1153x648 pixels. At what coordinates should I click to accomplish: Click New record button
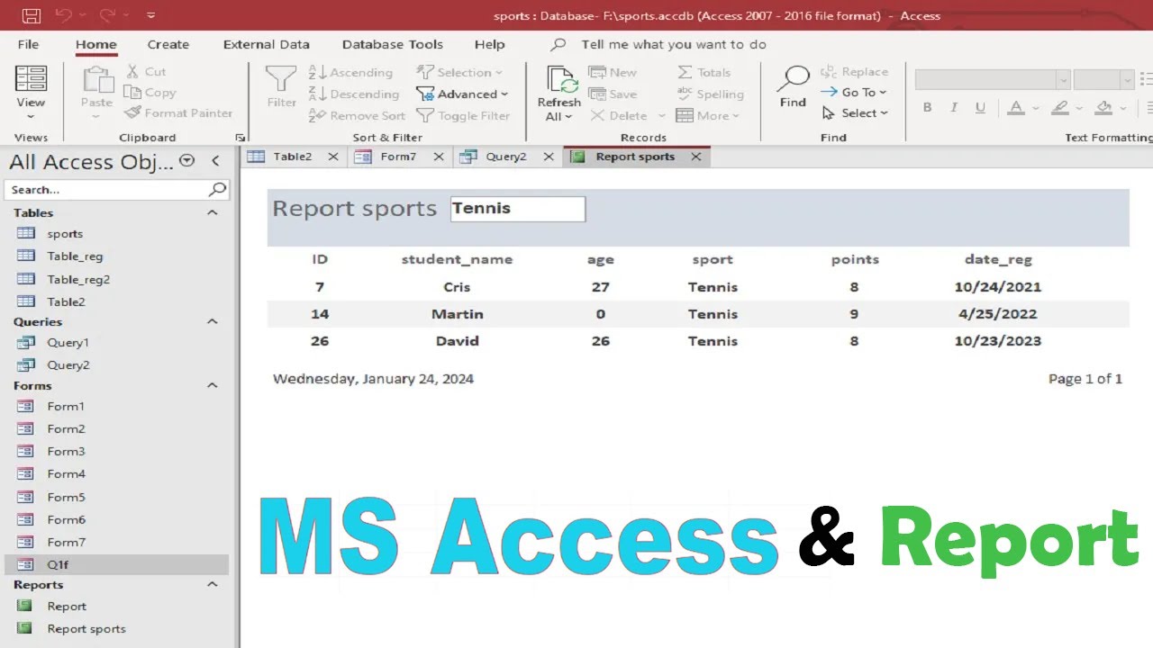click(613, 72)
